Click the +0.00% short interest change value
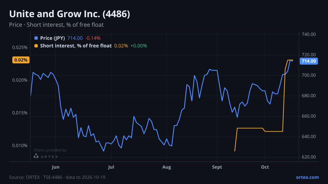Image resolution: width=328 pixels, height=184 pixels. (x=139, y=46)
